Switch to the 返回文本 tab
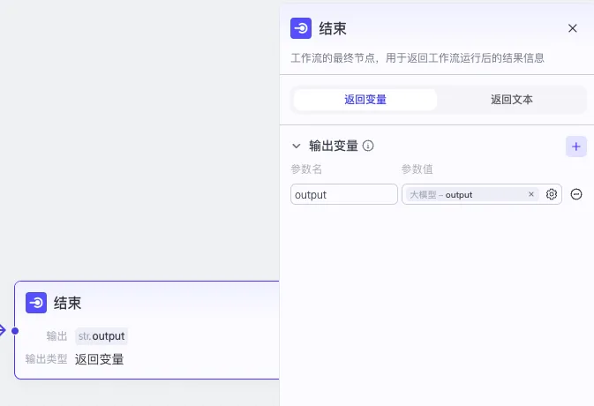 (511, 100)
